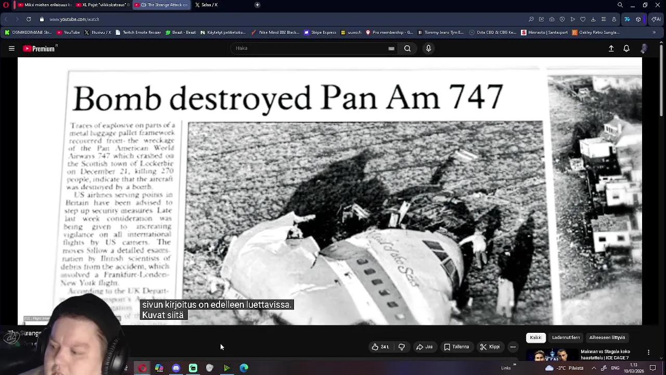Open the YouTube hamburger guide menu
Image resolution: width=666 pixels, height=375 pixels.
(x=11, y=48)
